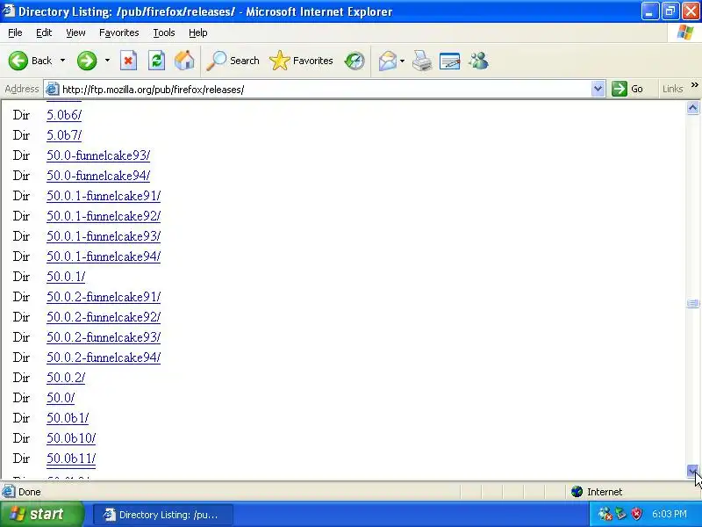The image size is (702, 527).
Task: Open the 50.0-funnelcake93/ link
Action: pos(98,155)
